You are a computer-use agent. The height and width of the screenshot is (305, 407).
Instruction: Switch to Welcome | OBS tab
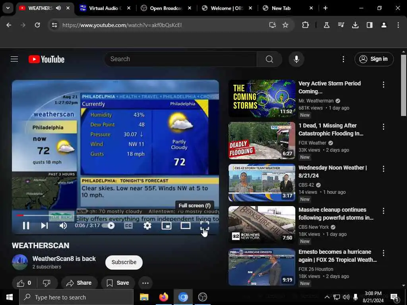click(x=227, y=8)
